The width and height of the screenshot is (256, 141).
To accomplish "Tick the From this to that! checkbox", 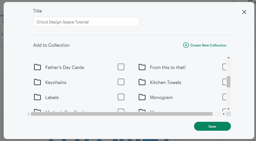I will pos(224,67).
